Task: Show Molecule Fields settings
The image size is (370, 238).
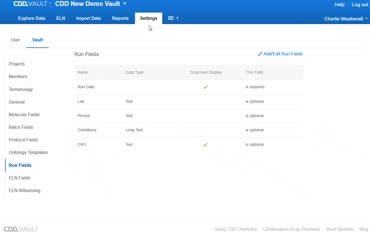Action: tap(24, 115)
